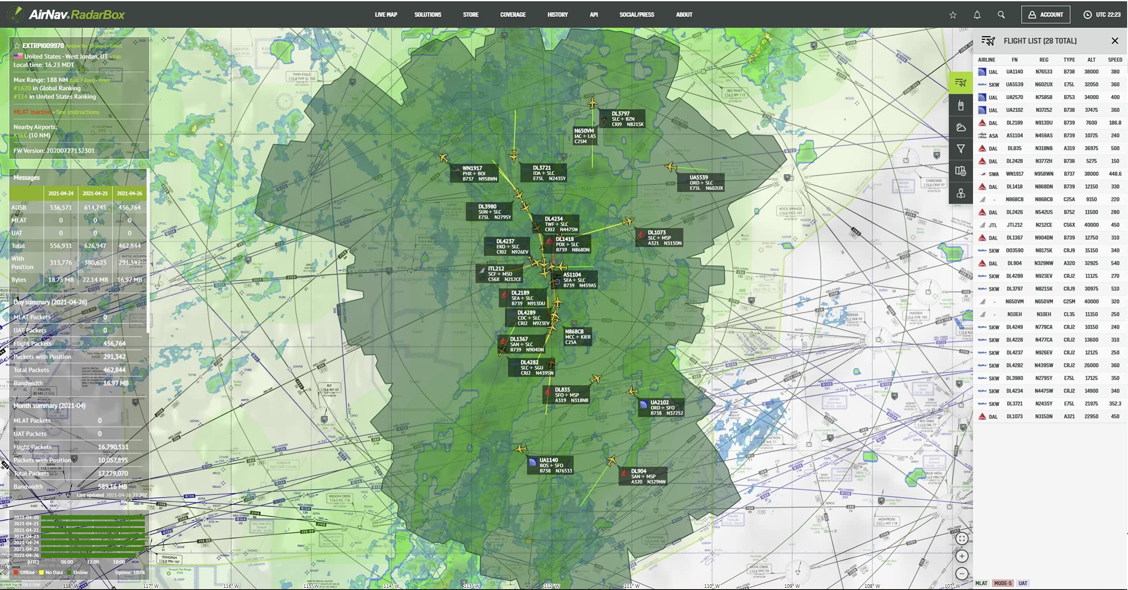This screenshot has height=590, width=1128.
Task: Click the ACCOUNT button
Action: [1045, 15]
